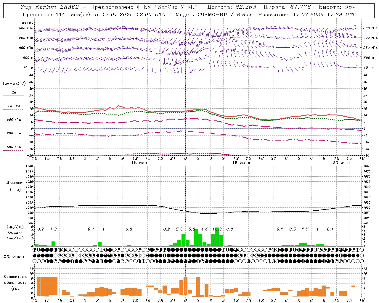Select the 'Широта: 61.776' header text
Screen dimensions: 379x303
point(287,7)
